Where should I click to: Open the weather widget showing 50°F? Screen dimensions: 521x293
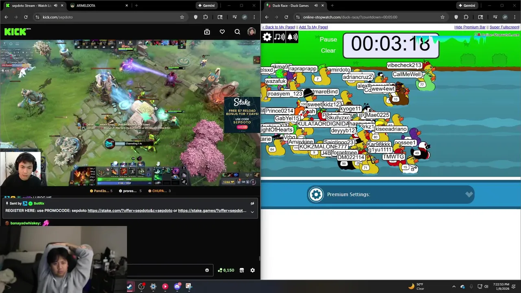(x=416, y=286)
